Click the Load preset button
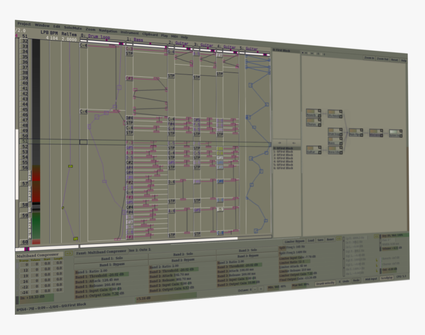The height and width of the screenshot is (335, 425). pos(311,240)
